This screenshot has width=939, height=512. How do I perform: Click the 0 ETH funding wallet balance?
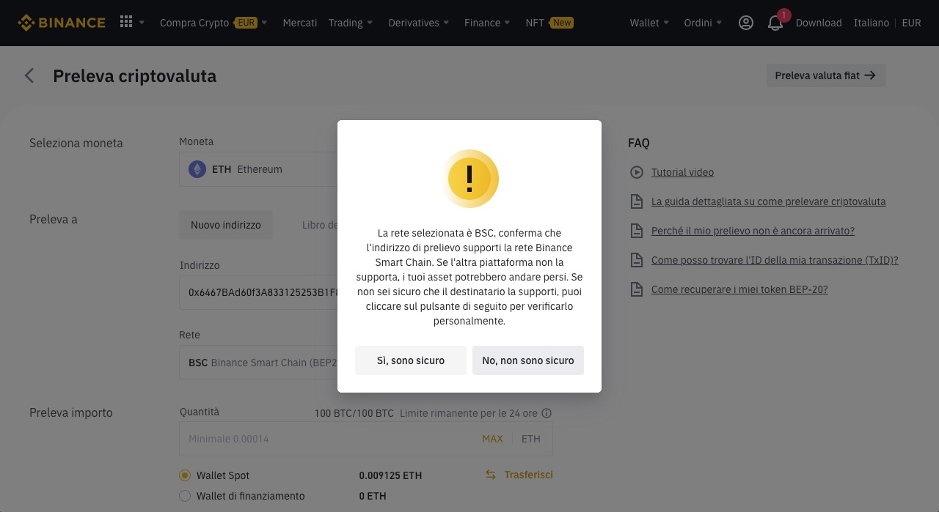pos(373,496)
